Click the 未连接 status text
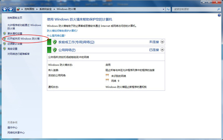The width and height of the screenshot is (223, 140). coord(154,42)
